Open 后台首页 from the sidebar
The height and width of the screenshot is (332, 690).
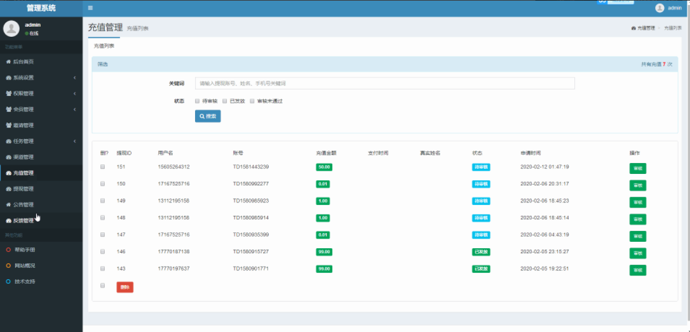click(23, 62)
